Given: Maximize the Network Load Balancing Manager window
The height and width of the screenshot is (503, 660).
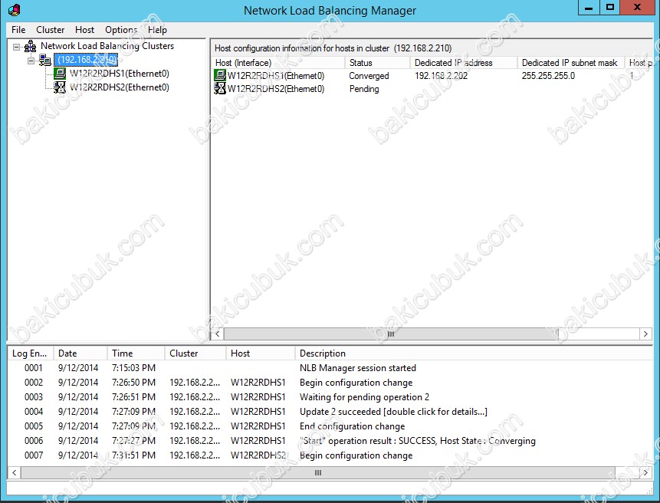Looking at the screenshot, I should [x=610, y=8].
